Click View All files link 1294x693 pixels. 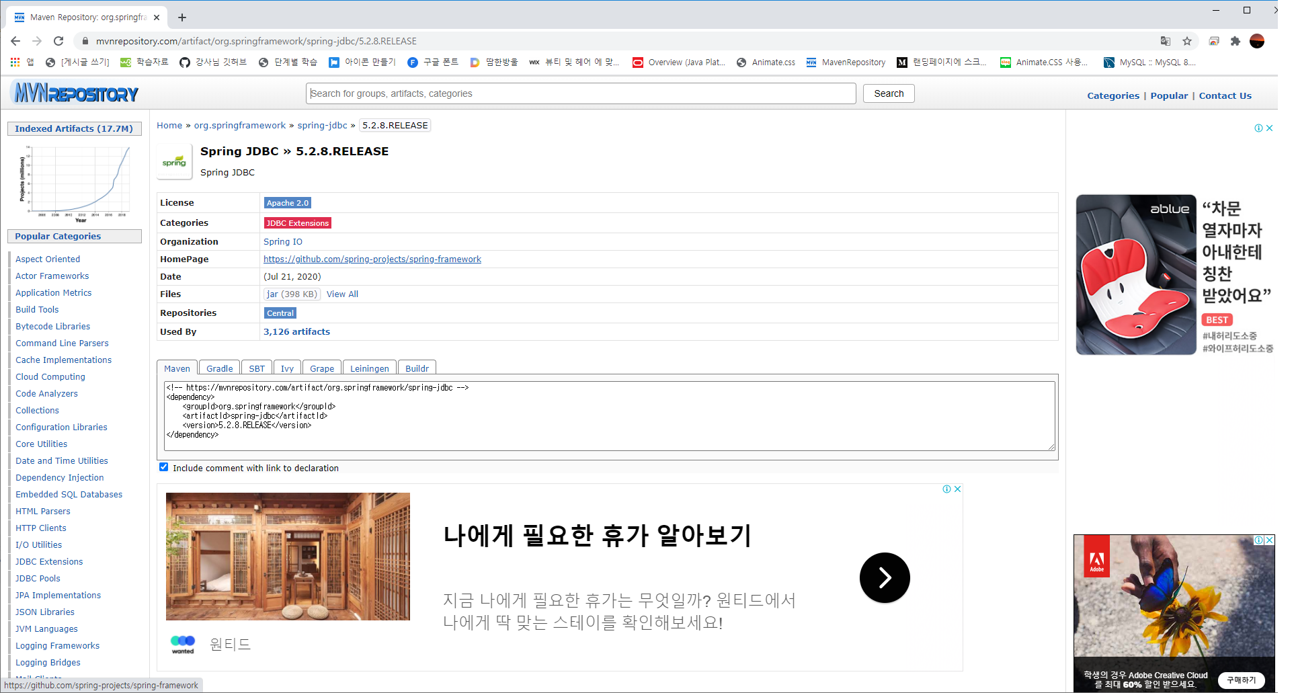[x=342, y=294]
